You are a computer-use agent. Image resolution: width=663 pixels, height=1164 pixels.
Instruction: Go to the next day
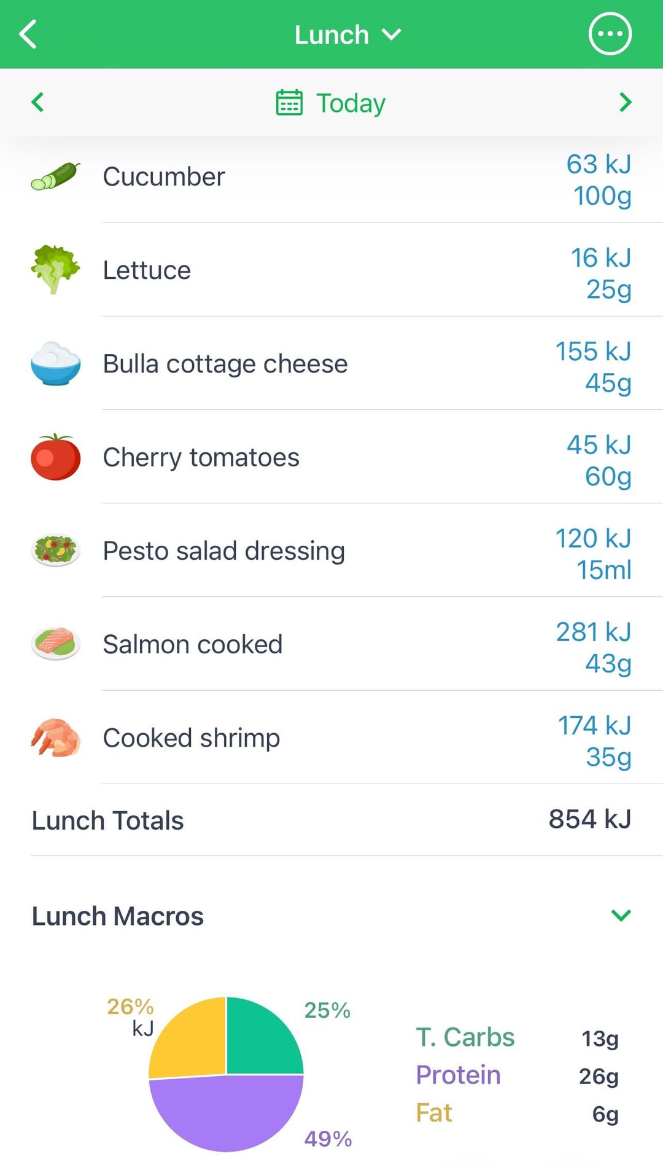[625, 102]
